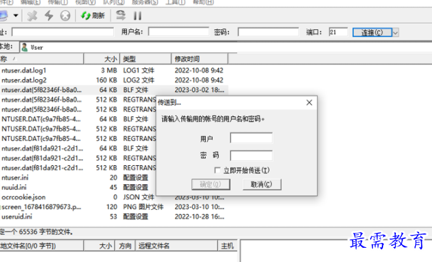
Task: Click the grey X disconnect toolbar icon
Action: [x=32, y=16]
